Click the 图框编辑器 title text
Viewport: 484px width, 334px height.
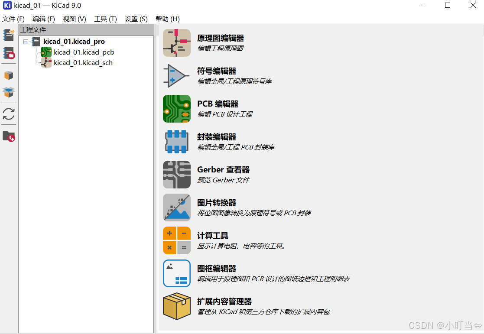216,269
